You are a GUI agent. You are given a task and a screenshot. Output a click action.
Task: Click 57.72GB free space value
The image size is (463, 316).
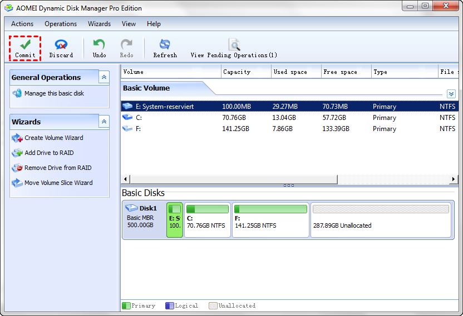334,117
